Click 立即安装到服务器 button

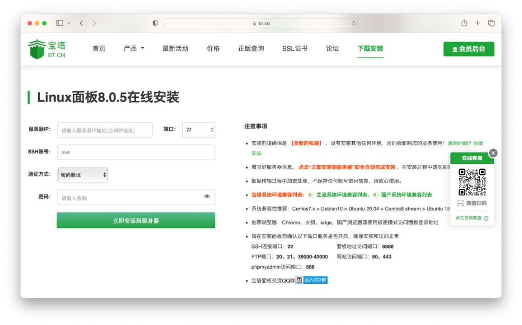(136, 221)
